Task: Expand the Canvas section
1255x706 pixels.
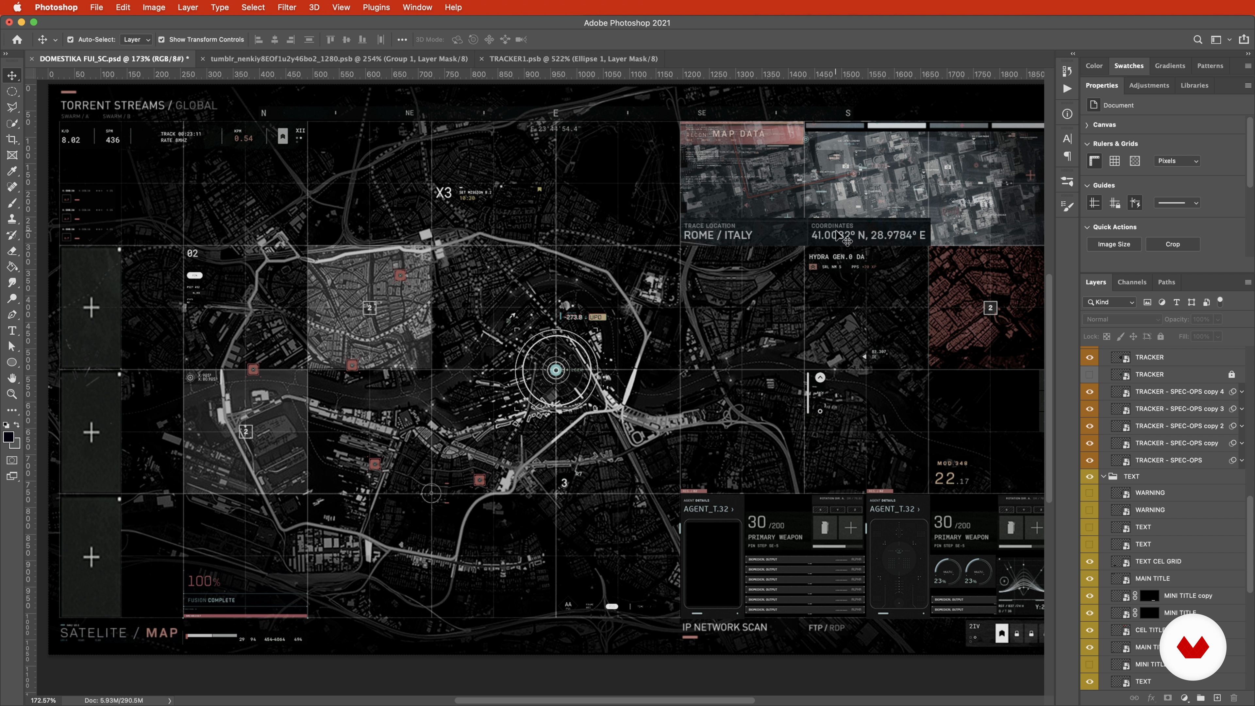Action: [1087, 125]
